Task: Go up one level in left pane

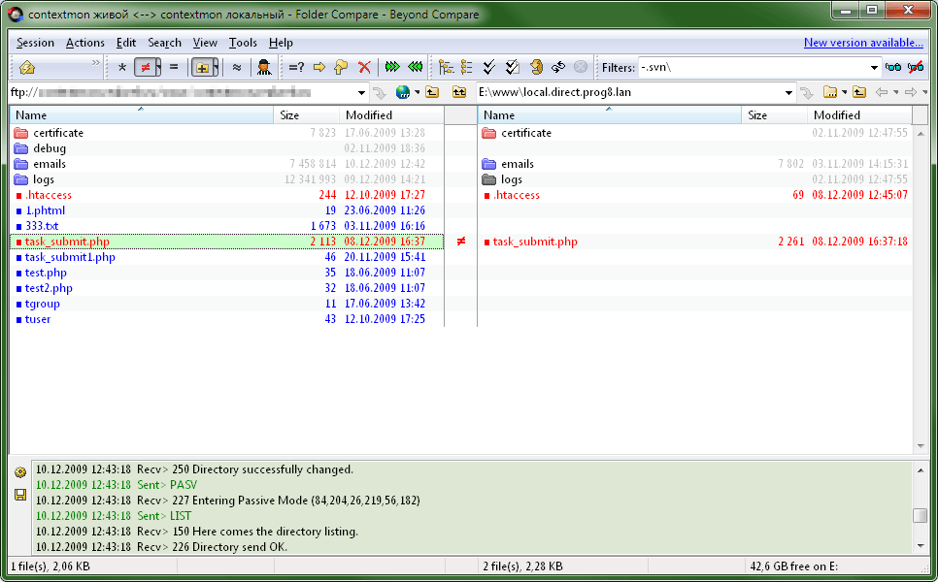Action: point(432,92)
